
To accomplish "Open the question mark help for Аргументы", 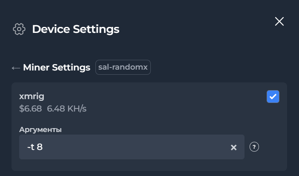I will coord(254,147).
